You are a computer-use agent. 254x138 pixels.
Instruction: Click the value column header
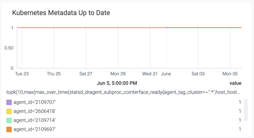(x=235, y=83)
